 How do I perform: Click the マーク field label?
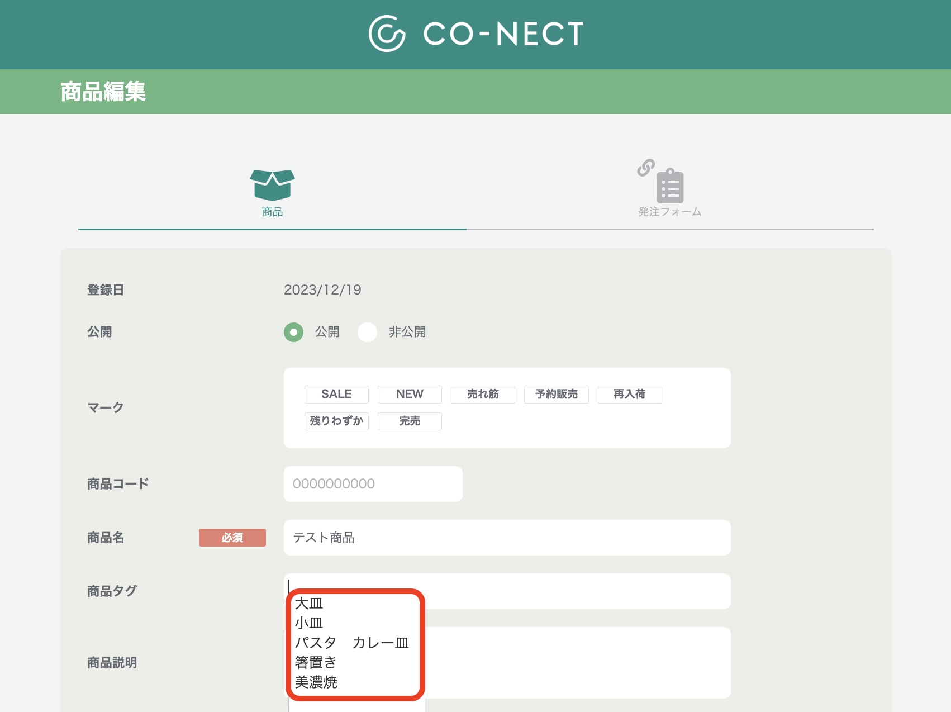106,407
